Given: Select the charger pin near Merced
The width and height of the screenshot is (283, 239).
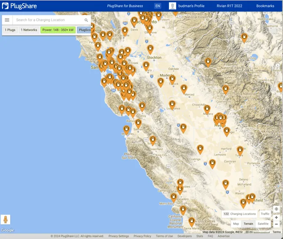Looking at the screenshot, I should click(184, 89).
